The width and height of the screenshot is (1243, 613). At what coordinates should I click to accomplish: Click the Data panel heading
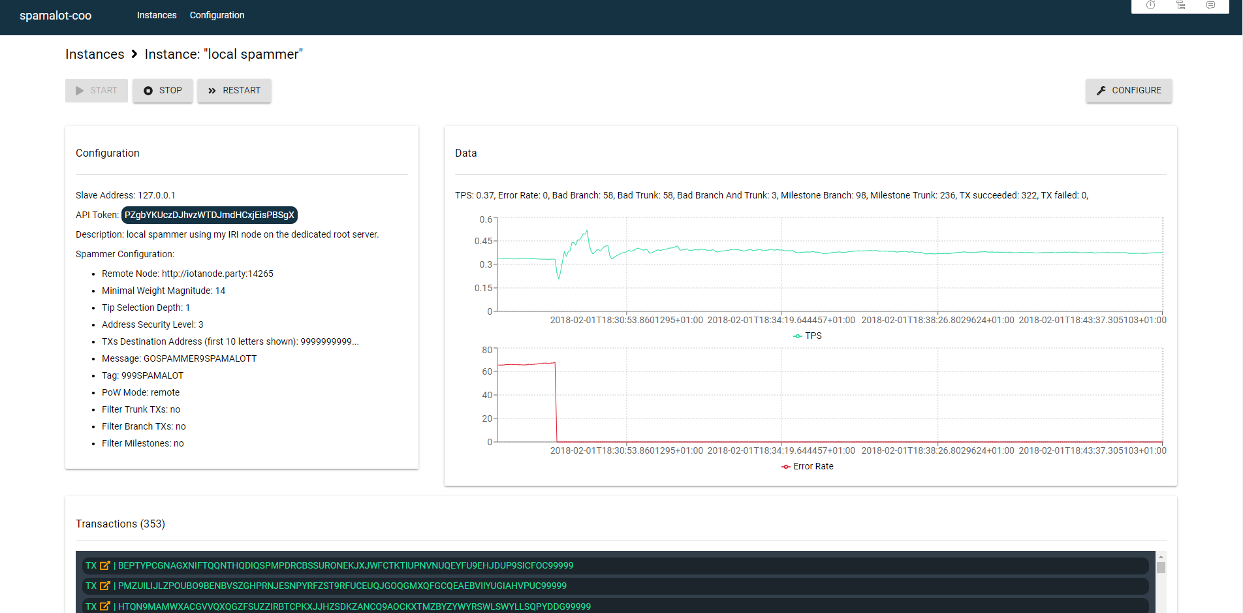pos(466,153)
